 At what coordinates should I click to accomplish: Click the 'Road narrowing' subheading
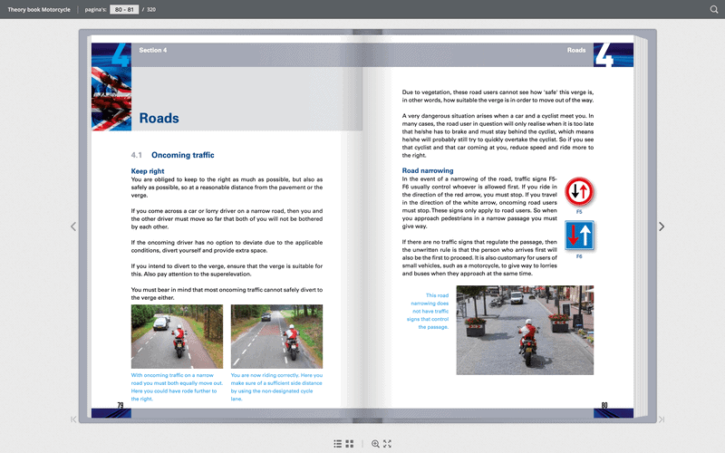[428, 170]
